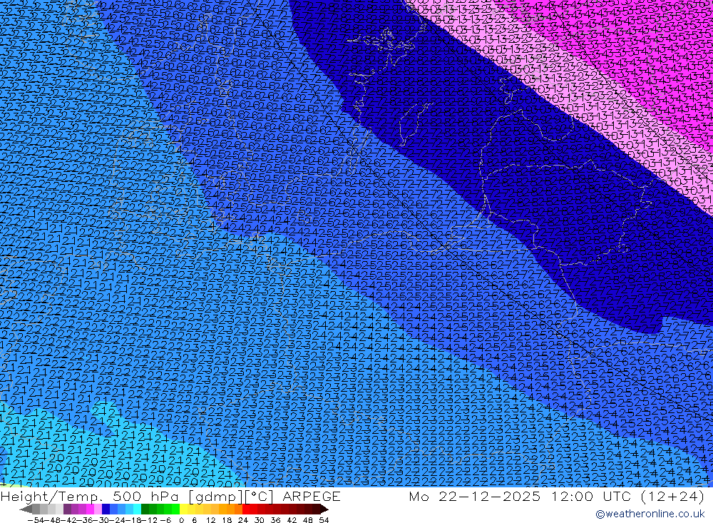Click the 'Height/Temp. 500 hPa' title text

point(89,497)
